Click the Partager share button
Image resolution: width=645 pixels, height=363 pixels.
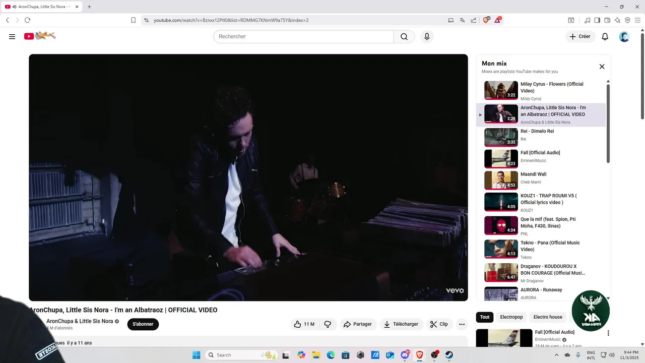tap(358, 324)
